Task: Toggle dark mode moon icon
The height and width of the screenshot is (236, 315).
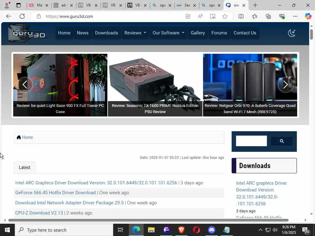Action: click(x=292, y=33)
